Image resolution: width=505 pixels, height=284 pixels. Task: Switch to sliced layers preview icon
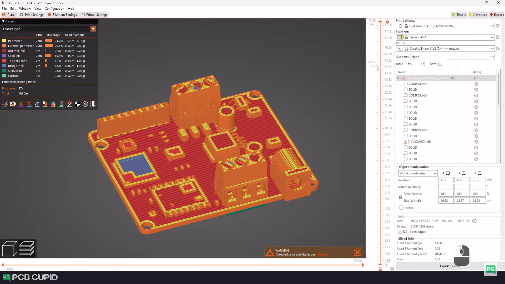[x=27, y=248]
